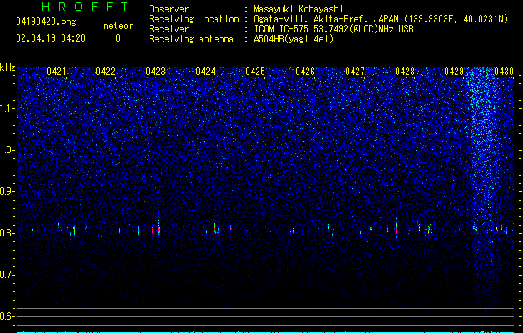Click the 0.6 kHz axis label
Image resolution: width=523 pixels, height=333 pixels.
click(x=7, y=316)
